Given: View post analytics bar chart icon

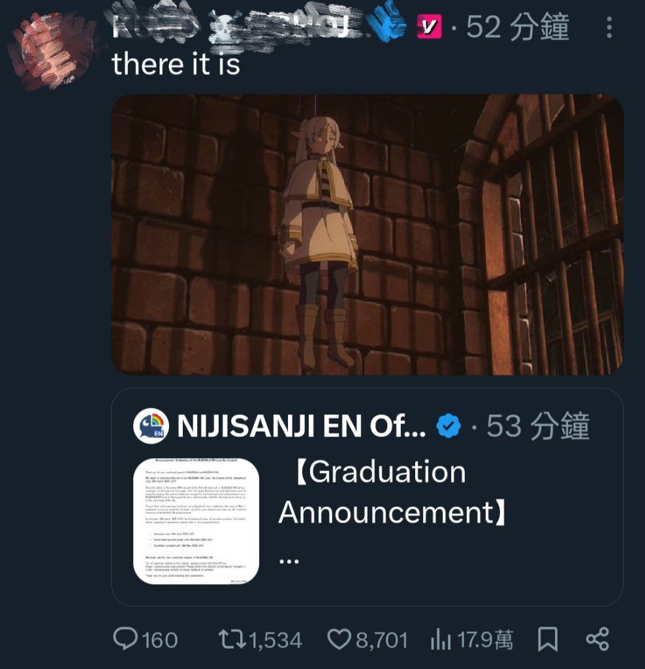Looking at the screenshot, I should coord(441,639).
